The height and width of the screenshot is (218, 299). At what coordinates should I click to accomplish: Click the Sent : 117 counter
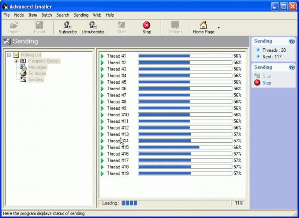tap(272, 57)
